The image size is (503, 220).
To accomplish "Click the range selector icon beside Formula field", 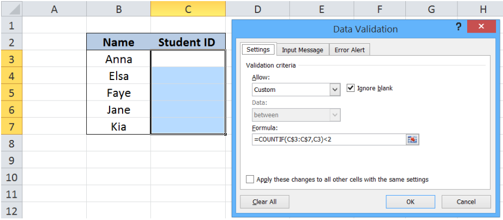I will click(x=412, y=139).
